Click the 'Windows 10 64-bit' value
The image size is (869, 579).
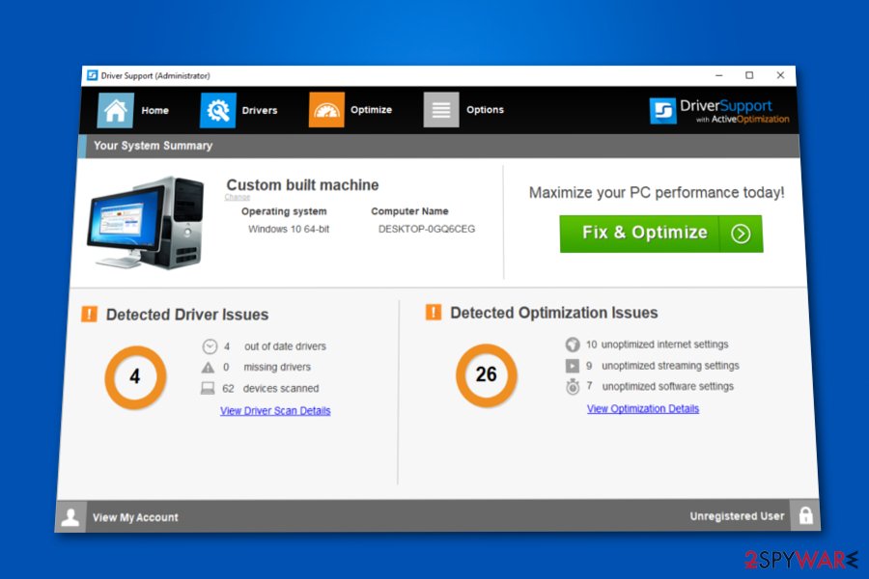(289, 229)
